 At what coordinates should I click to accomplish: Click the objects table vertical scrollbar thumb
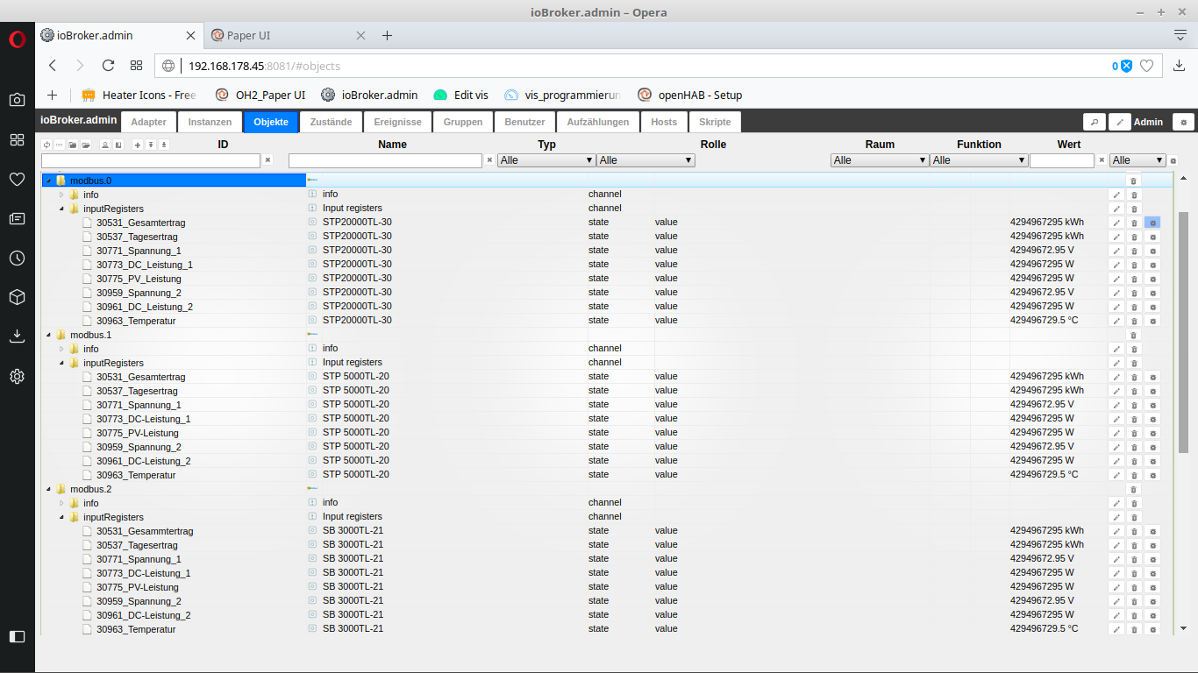tap(1183, 331)
